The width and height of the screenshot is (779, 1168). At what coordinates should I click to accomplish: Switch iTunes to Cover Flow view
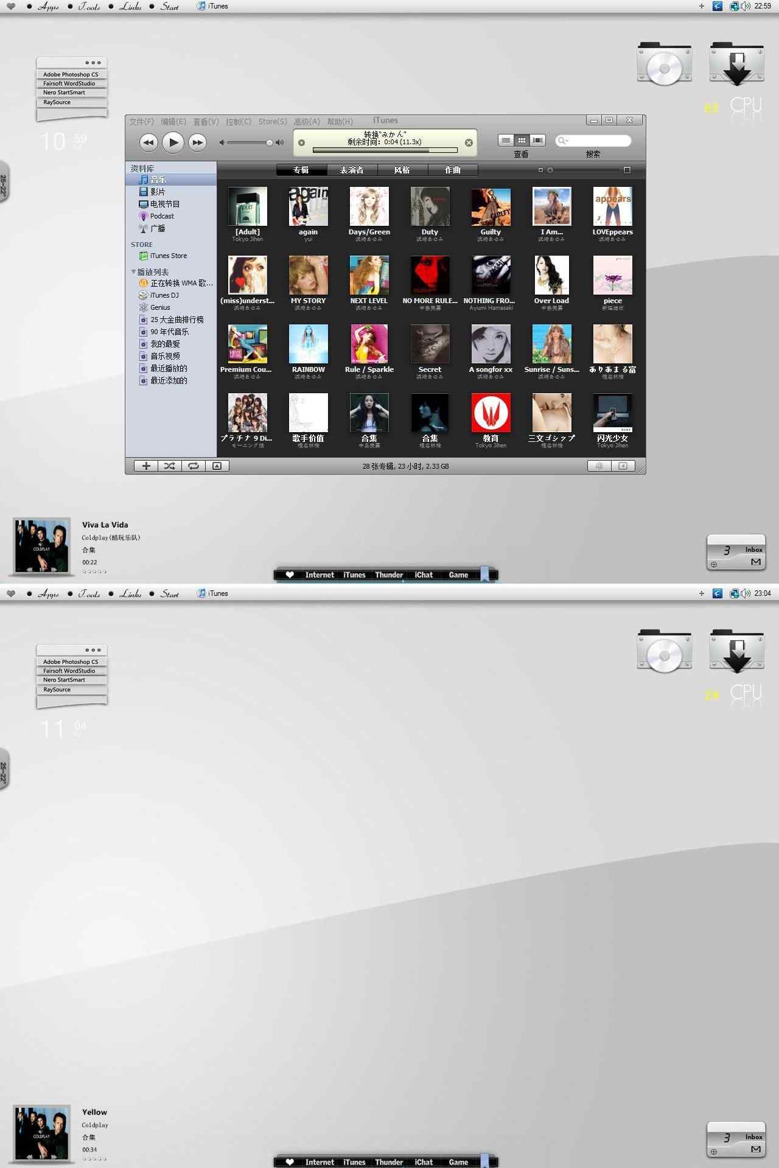click(x=537, y=141)
